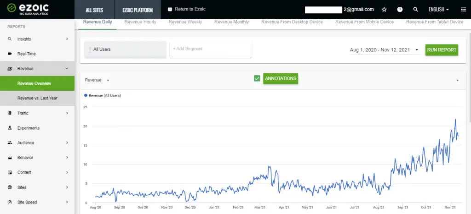Click the Nov '21 peak on chart
This screenshot has width=471, height=214.
coord(455,120)
